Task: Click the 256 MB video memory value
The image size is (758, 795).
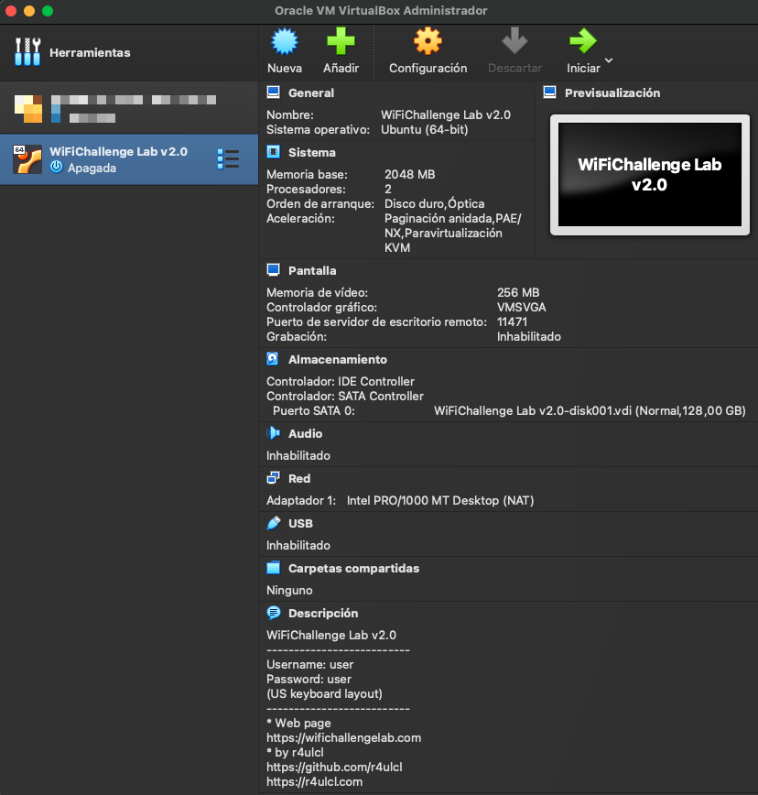Action: 518,292
